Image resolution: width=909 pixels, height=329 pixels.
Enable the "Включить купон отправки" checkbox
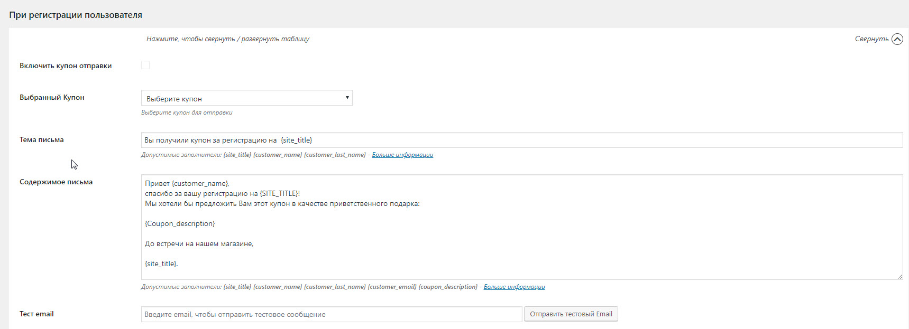[145, 65]
